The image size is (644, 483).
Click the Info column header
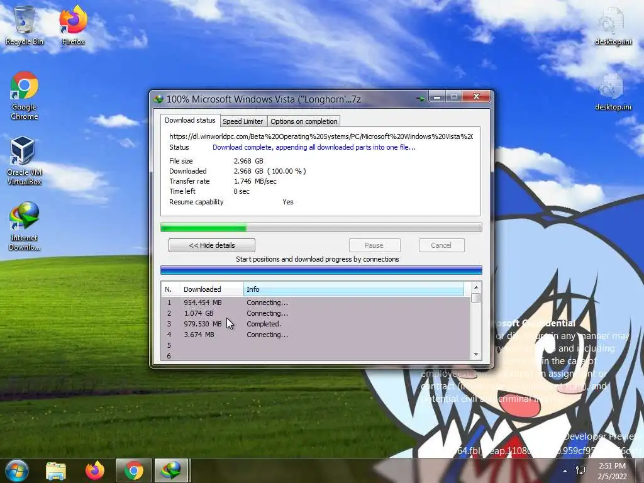click(x=353, y=289)
